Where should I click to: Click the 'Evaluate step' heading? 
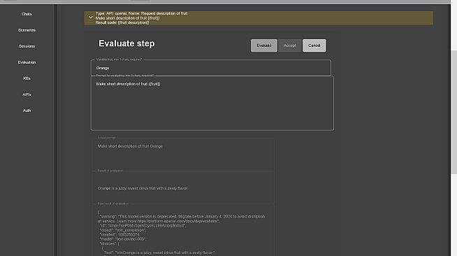pos(126,43)
